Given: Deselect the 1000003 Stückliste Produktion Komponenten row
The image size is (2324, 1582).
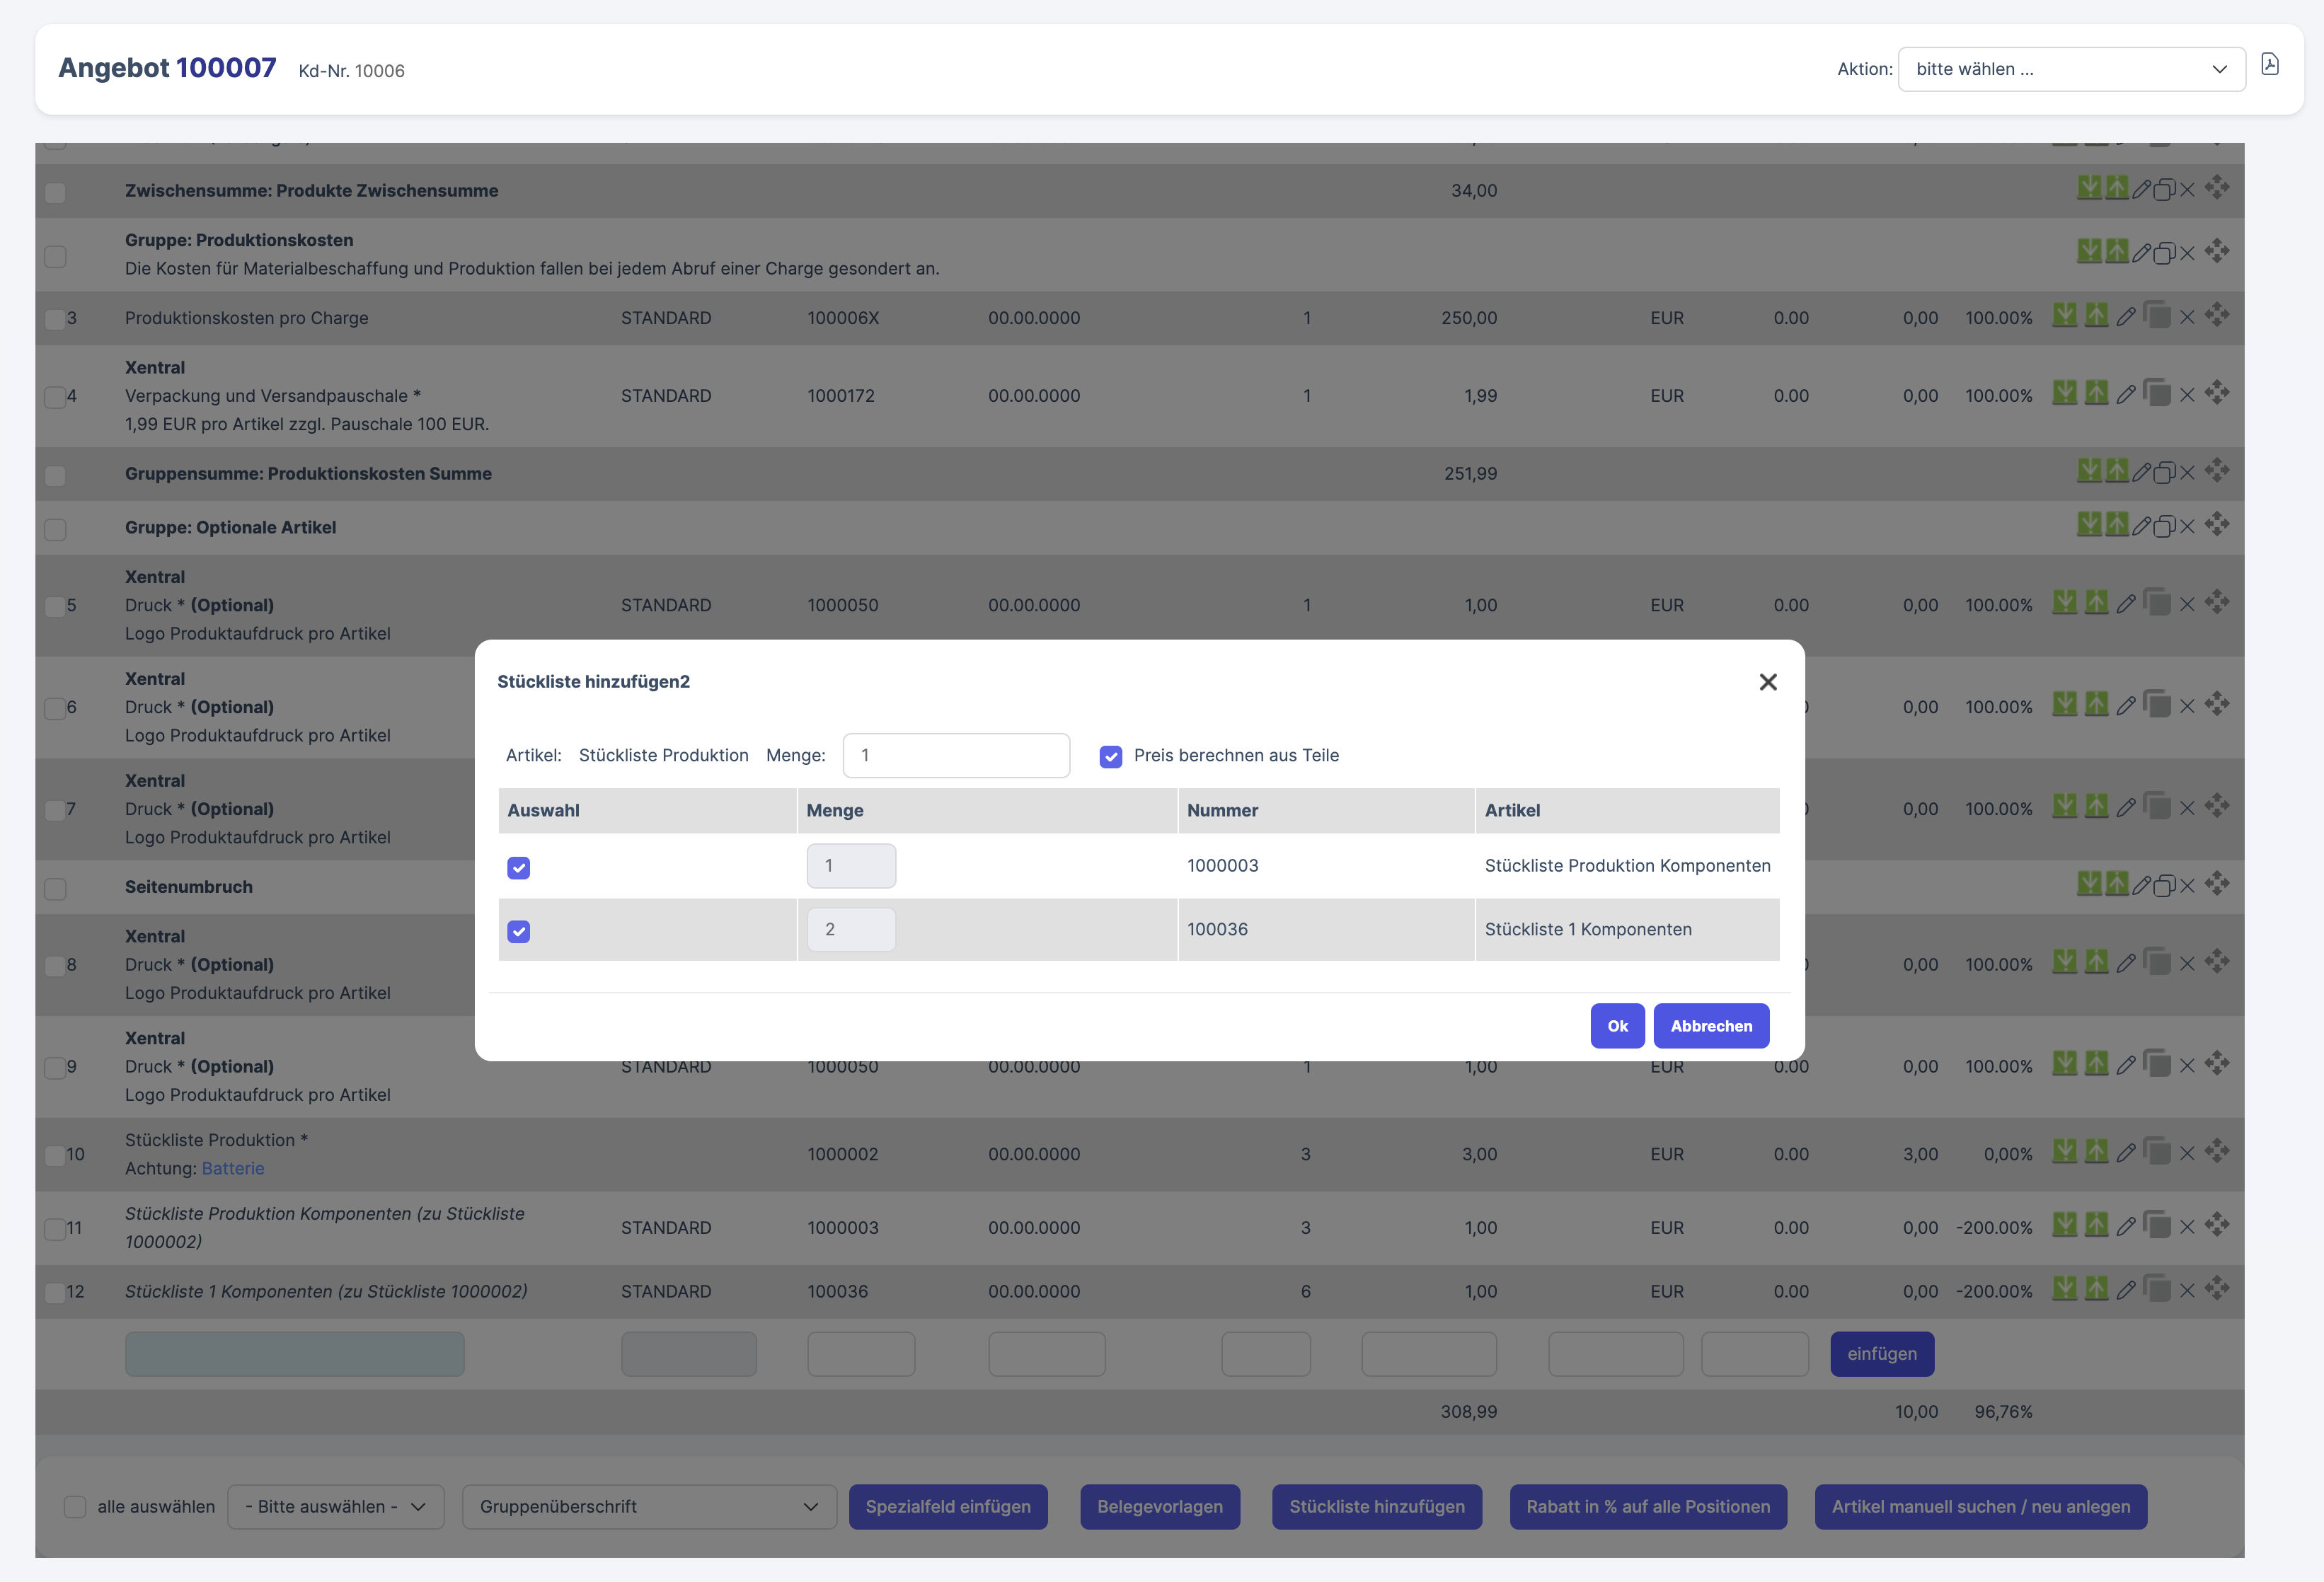Looking at the screenshot, I should coord(518,867).
